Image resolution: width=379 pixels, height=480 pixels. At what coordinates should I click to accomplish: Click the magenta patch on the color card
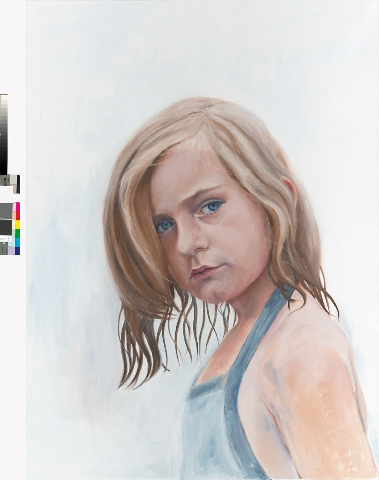[18, 207]
